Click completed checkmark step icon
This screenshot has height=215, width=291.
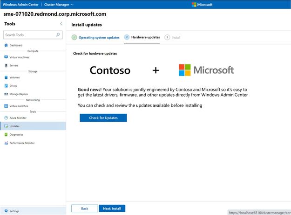(74, 37)
